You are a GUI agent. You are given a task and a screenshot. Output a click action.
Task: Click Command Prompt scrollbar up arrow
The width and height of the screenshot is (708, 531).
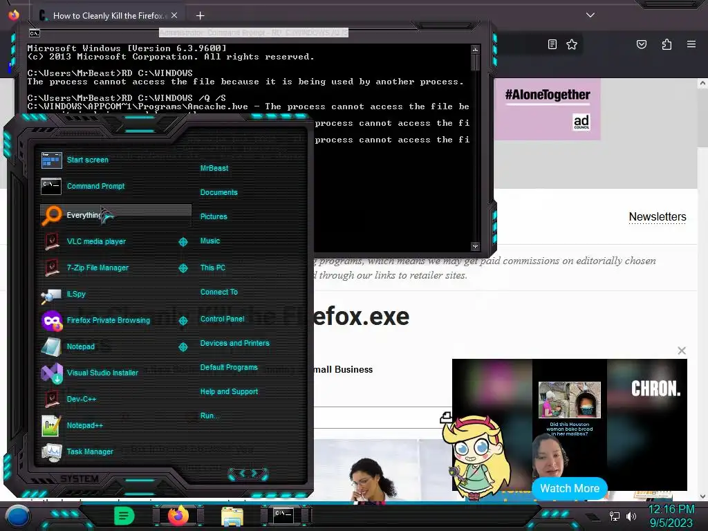(475, 49)
